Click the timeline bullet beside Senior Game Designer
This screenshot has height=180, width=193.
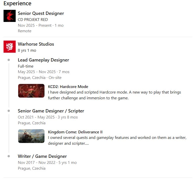pyautogui.click(x=9, y=111)
